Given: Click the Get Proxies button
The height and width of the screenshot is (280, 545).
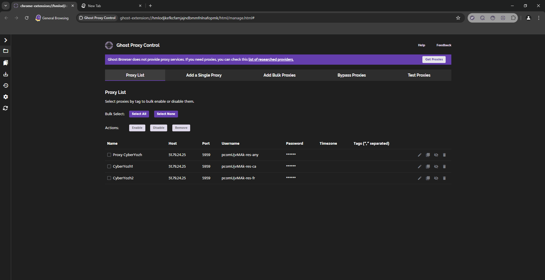Looking at the screenshot, I should (434, 60).
